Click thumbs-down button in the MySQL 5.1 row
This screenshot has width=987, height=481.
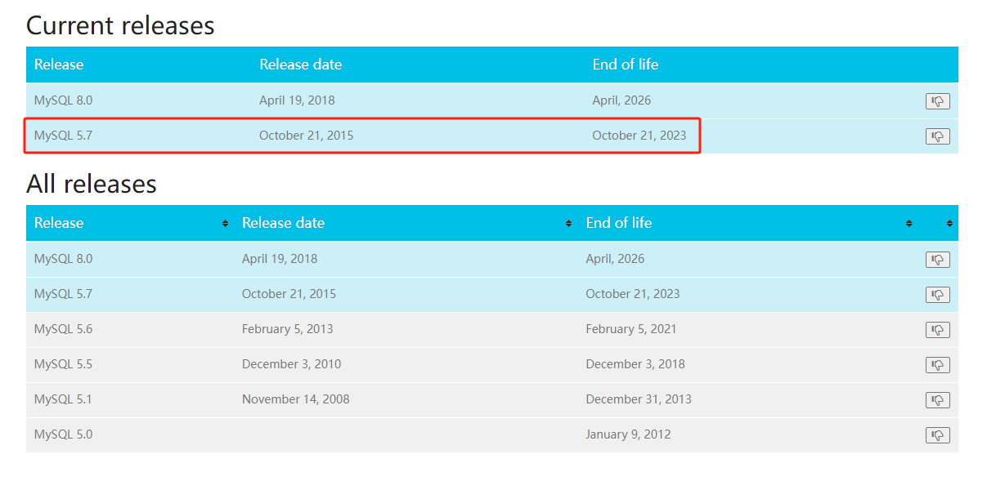(x=937, y=400)
